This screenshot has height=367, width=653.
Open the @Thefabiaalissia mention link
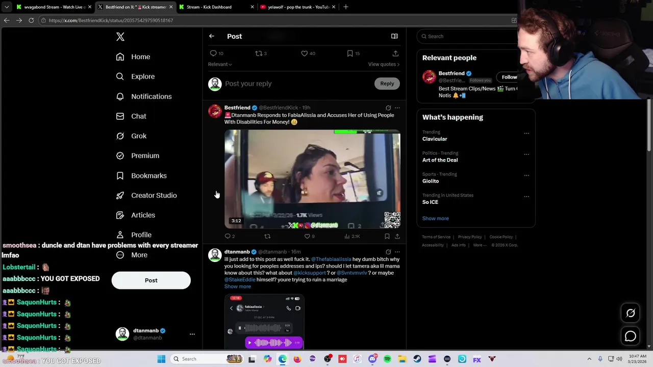331,259
